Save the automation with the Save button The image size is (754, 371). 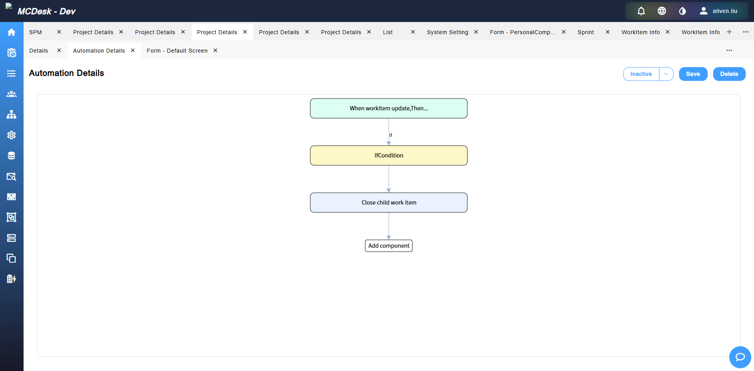coord(693,74)
